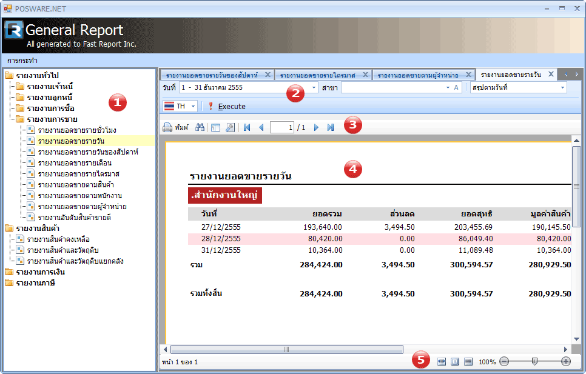The height and width of the screenshot is (374, 586).
Task: Switch to whole page view mode
Action: coord(455,361)
